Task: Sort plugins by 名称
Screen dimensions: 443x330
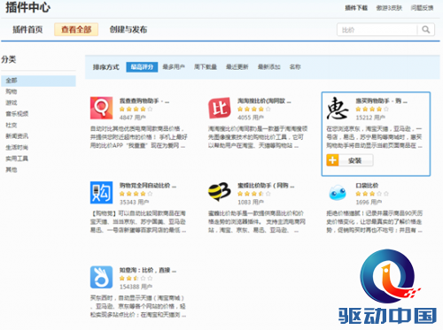Action: point(295,67)
